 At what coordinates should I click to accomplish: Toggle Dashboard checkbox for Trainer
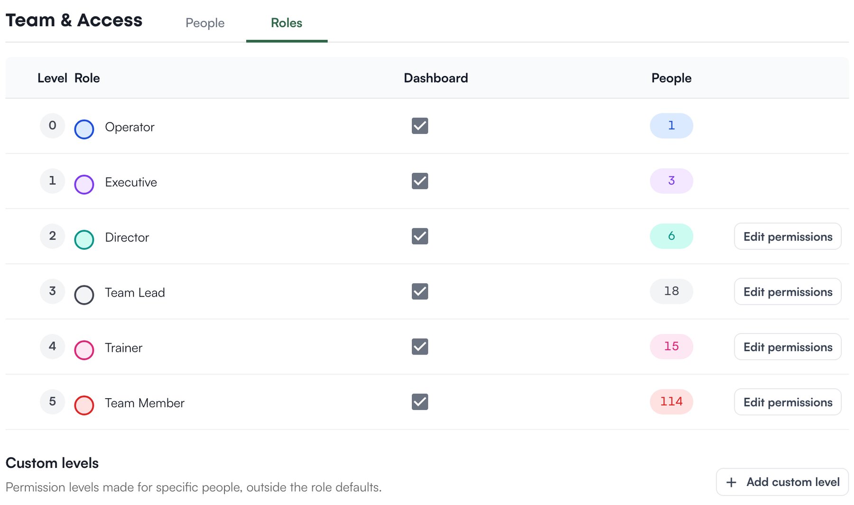(420, 346)
